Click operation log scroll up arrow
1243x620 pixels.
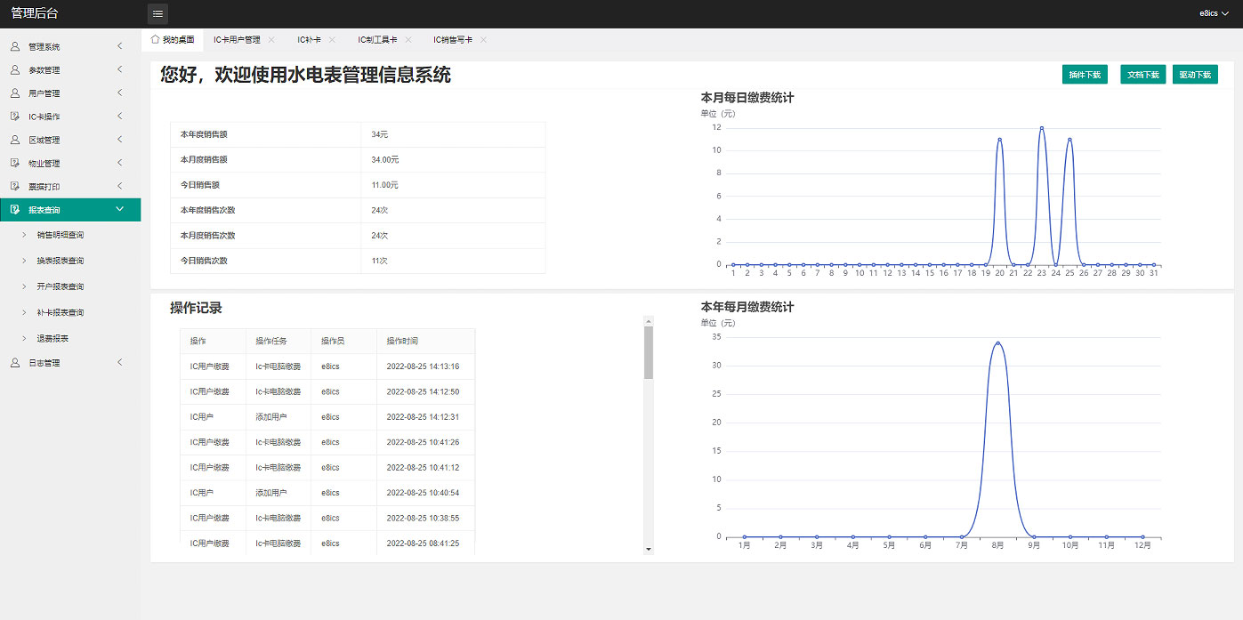[x=649, y=321]
